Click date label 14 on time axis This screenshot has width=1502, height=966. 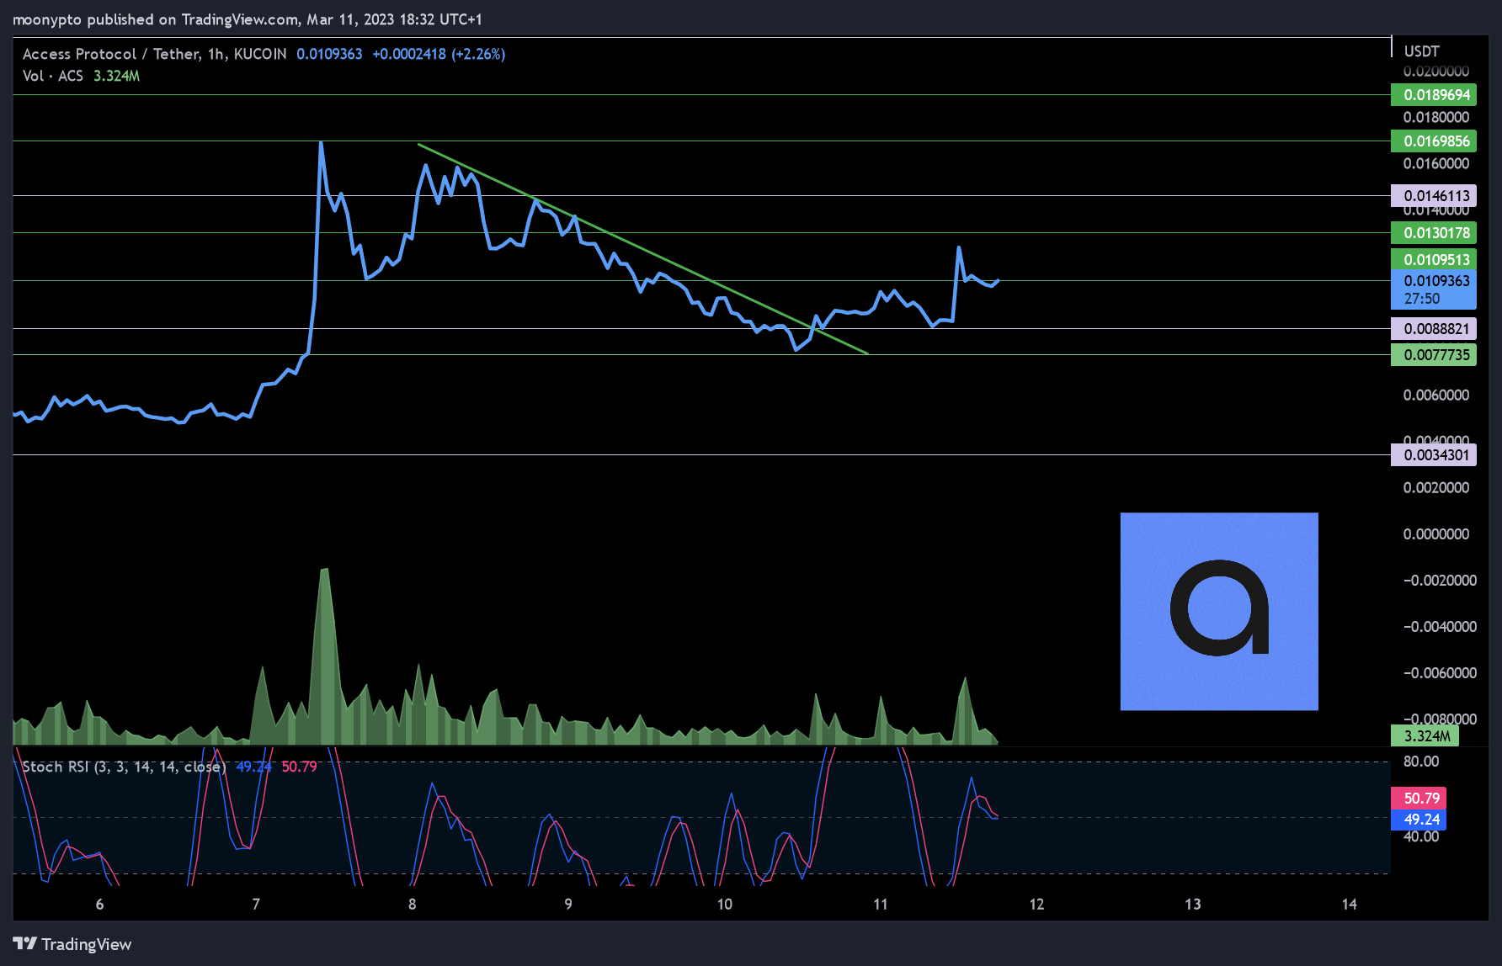(1349, 905)
